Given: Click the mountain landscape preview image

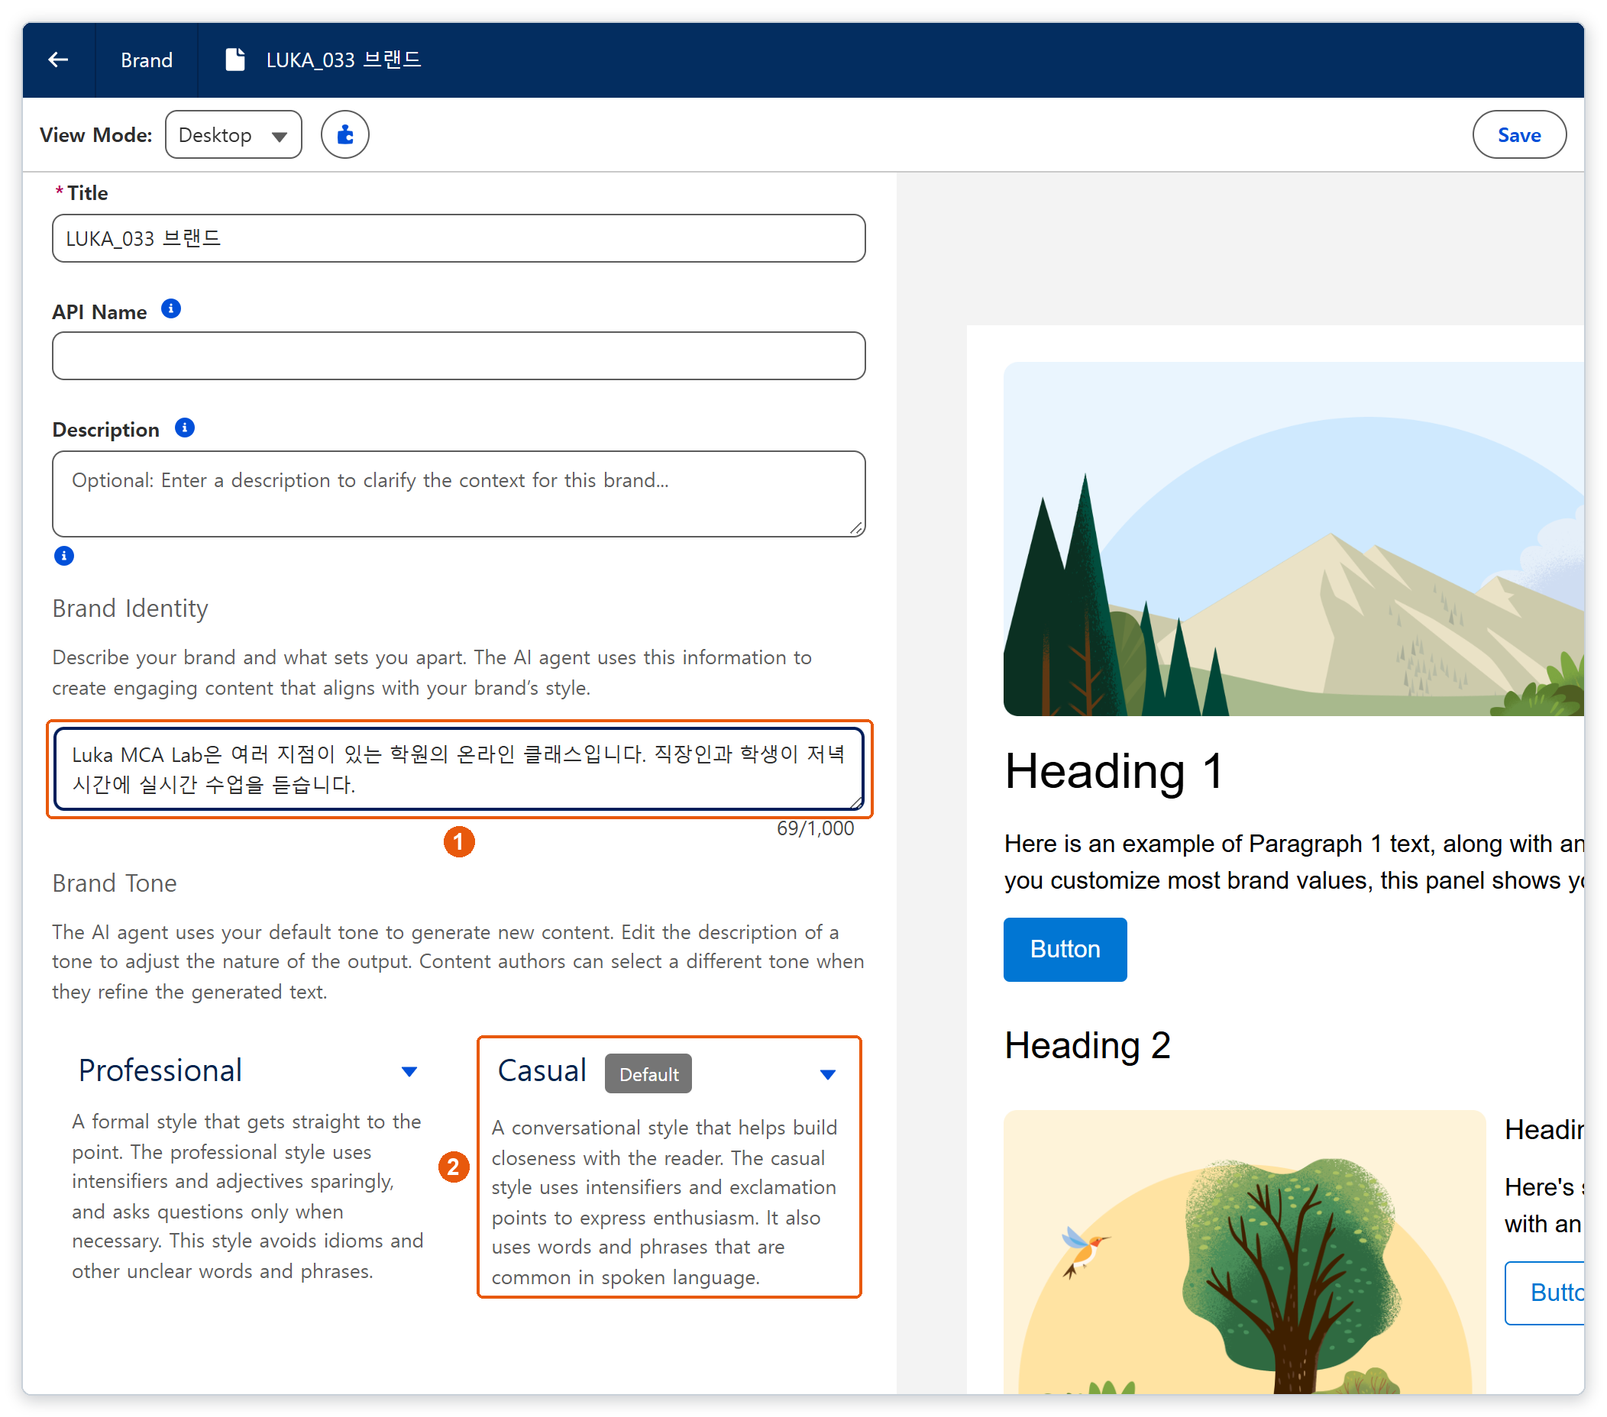Looking at the screenshot, I should coord(1293,539).
